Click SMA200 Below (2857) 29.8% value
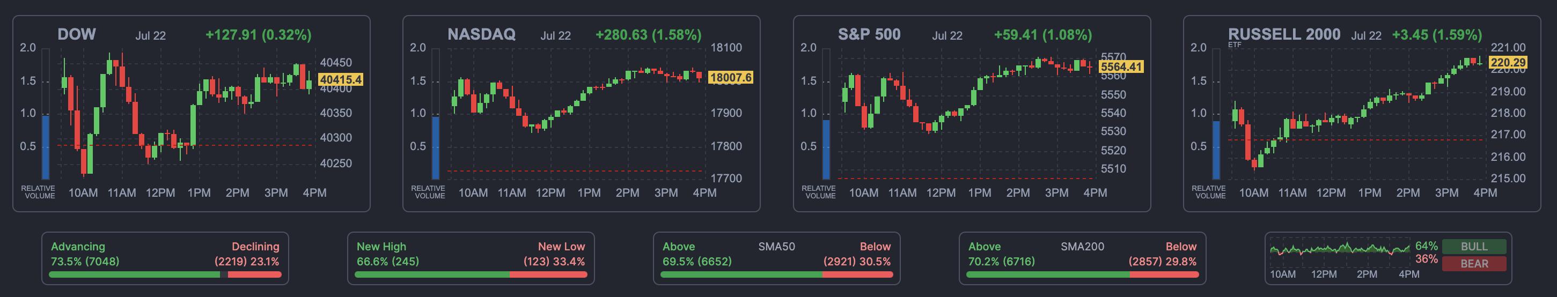This screenshot has height=297, width=1557. tap(1162, 262)
